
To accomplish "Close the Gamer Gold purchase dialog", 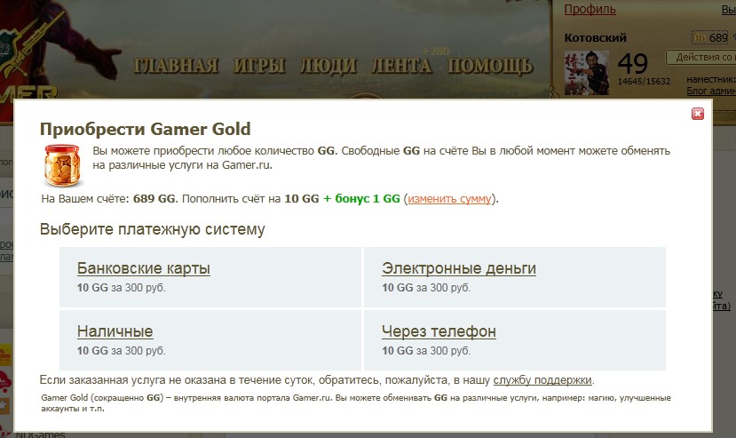I will pyautogui.click(x=698, y=114).
